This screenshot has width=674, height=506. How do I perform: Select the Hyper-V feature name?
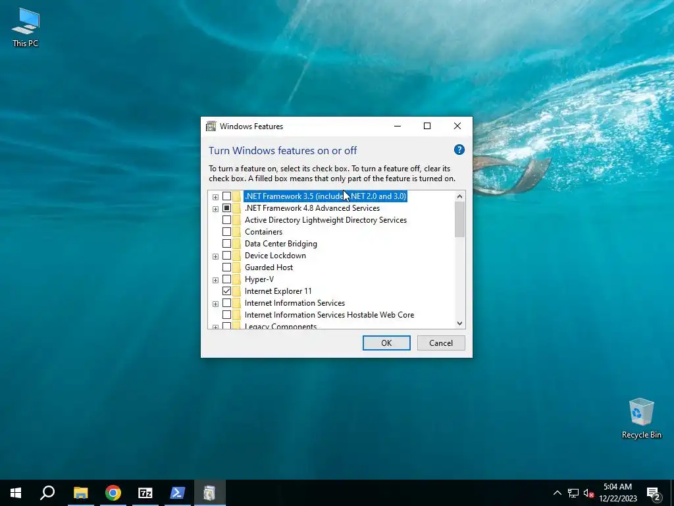[259, 279]
